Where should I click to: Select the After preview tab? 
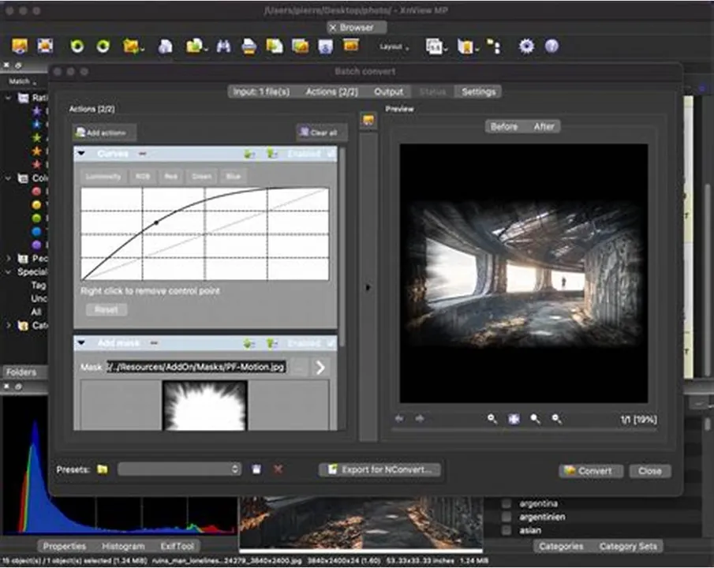(x=544, y=127)
